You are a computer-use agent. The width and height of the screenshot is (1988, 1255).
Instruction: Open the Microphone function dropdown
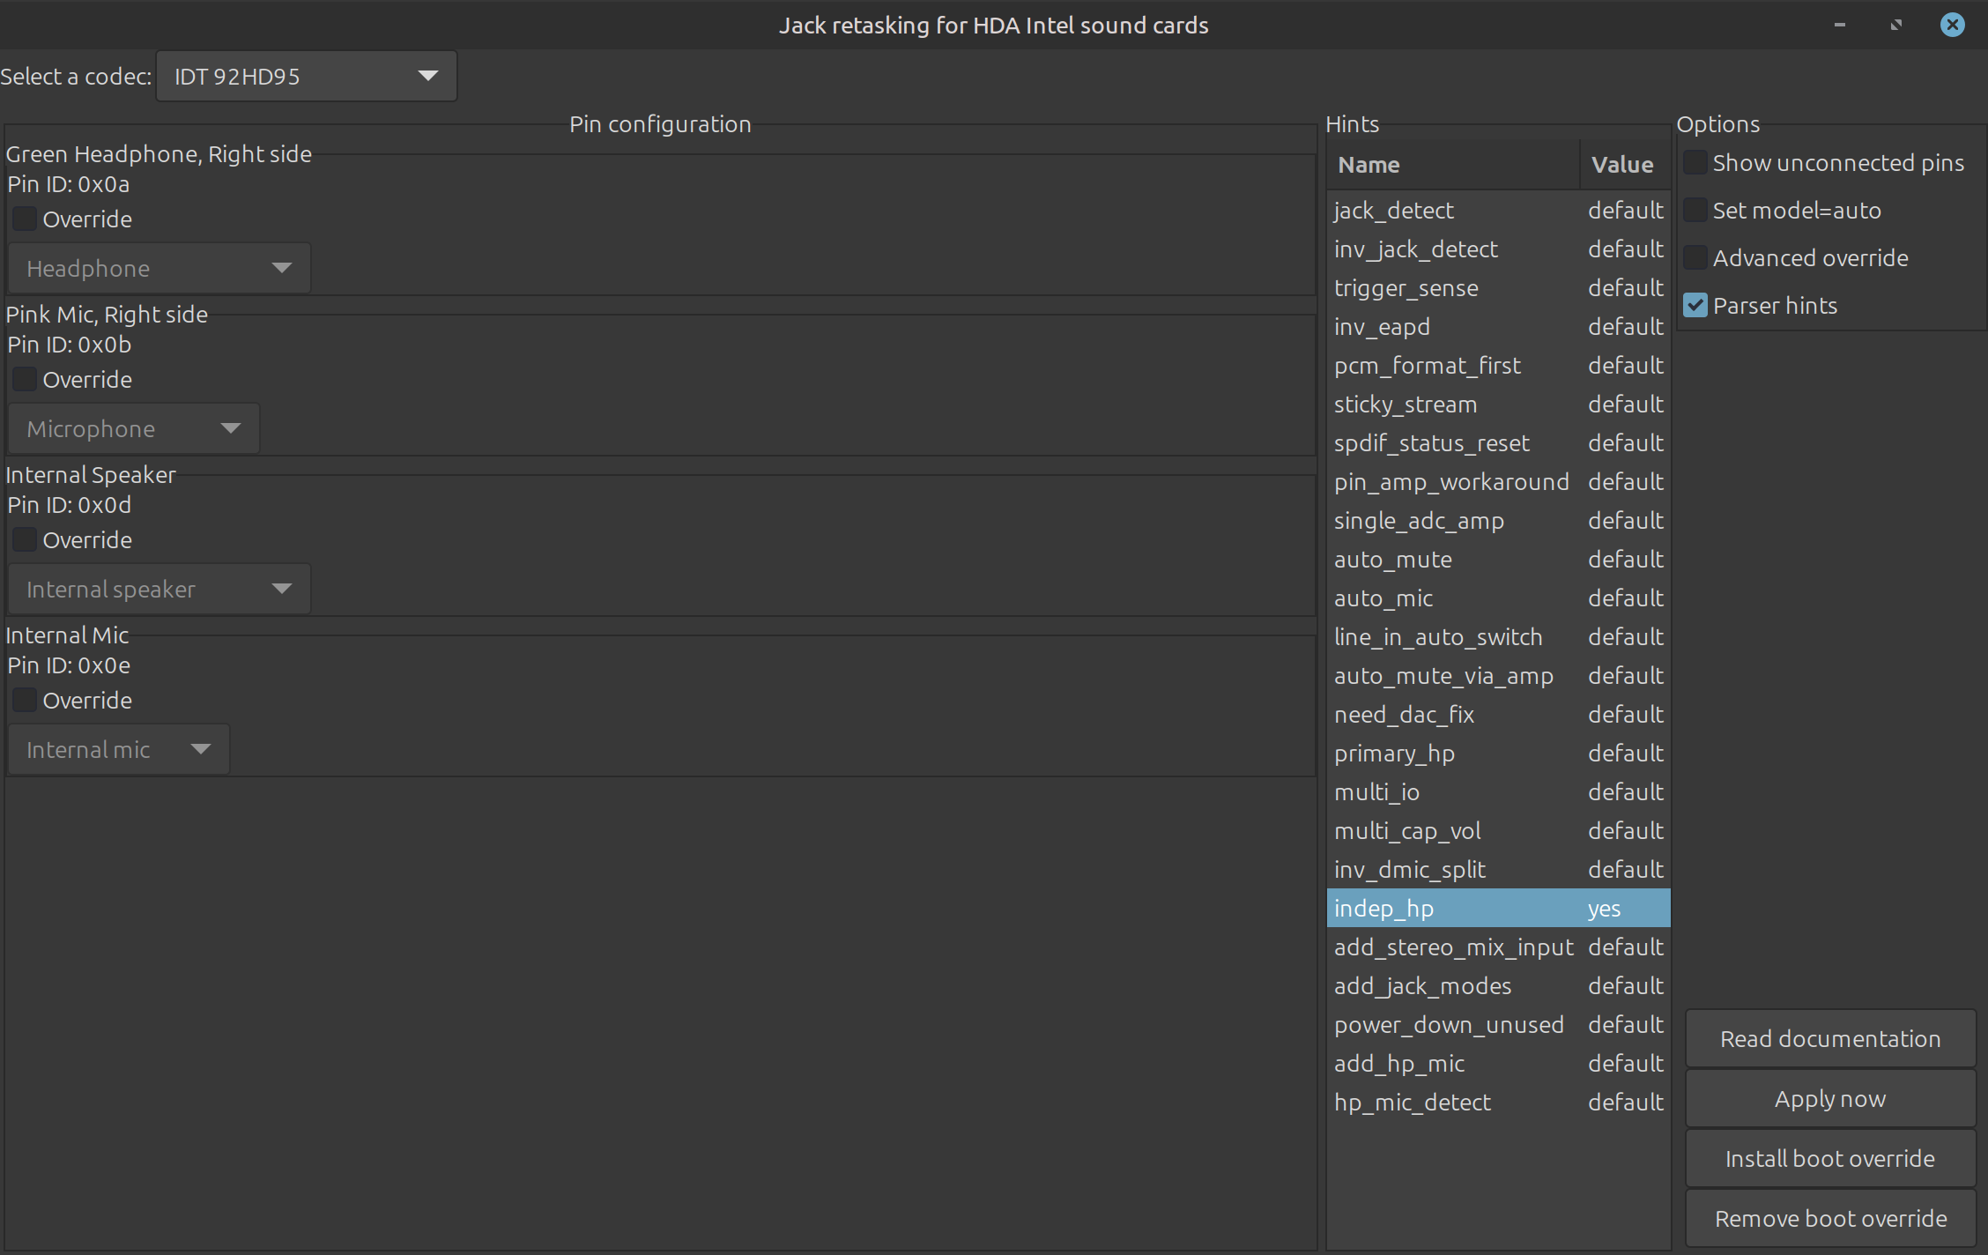click(x=133, y=429)
